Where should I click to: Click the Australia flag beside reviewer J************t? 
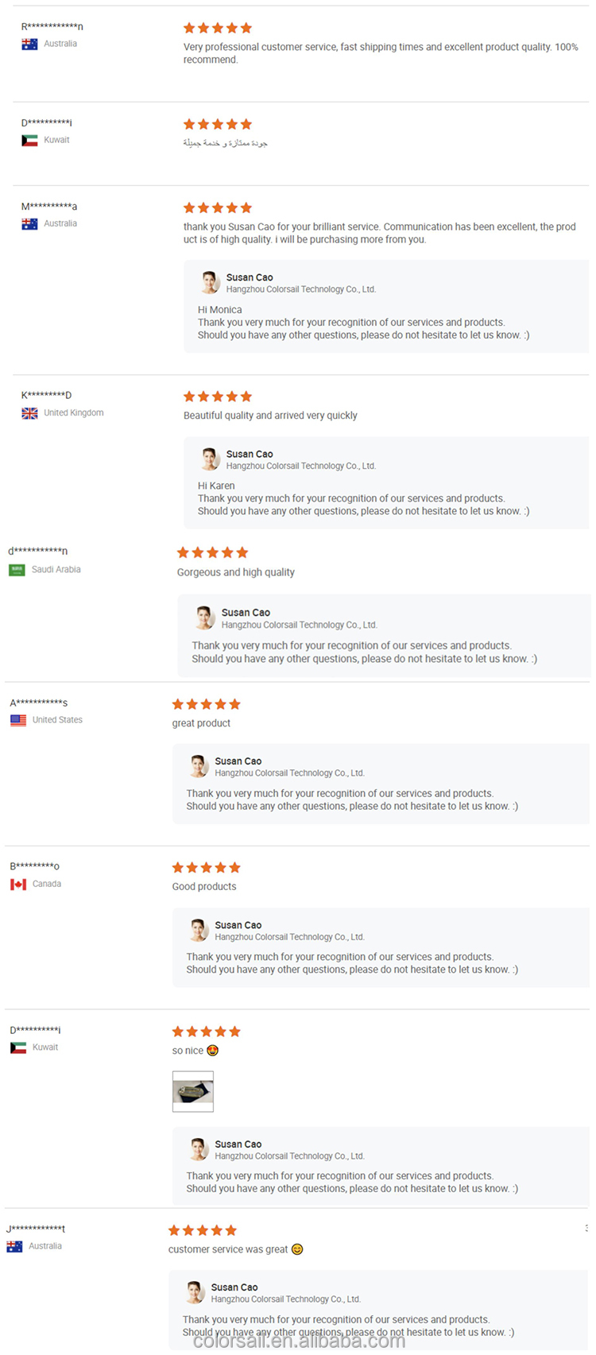[x=14, y=1247]
